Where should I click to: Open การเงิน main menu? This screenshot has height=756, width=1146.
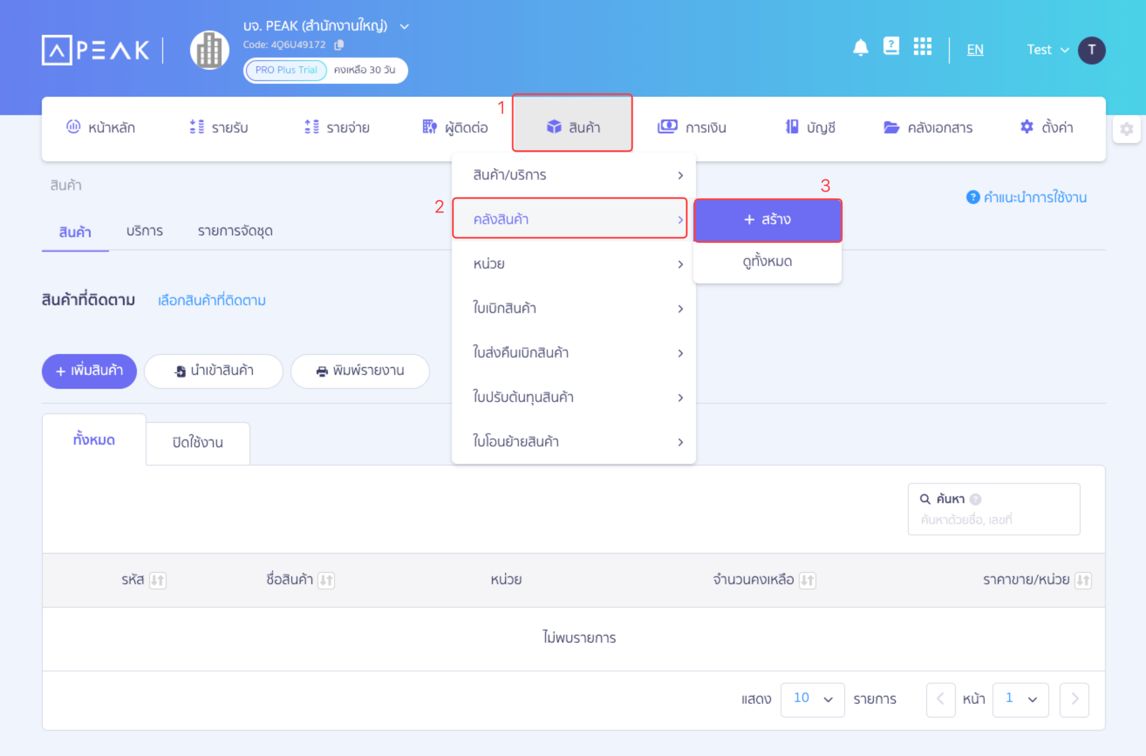click(692, 128)
